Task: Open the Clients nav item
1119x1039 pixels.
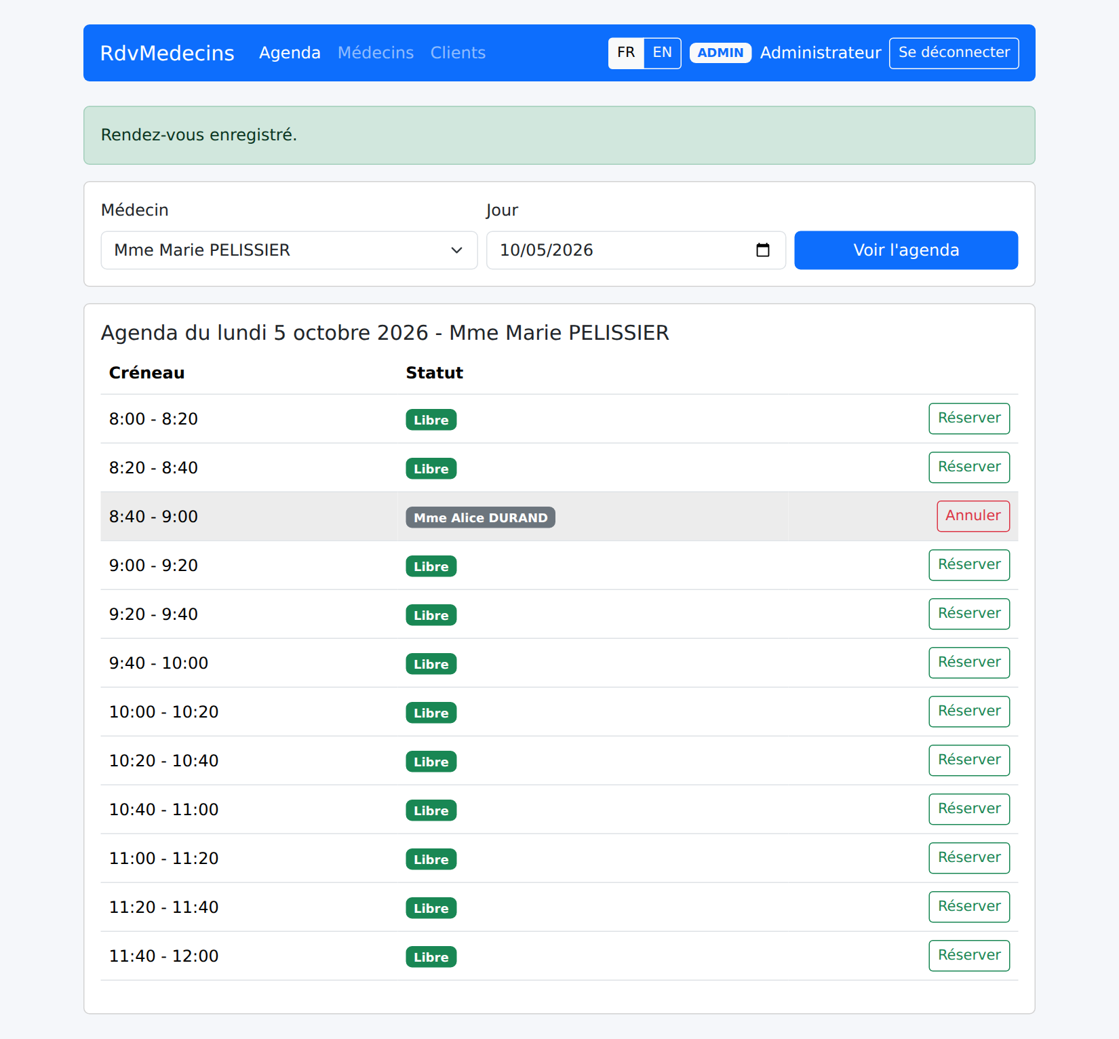Action: click(458, 53)
